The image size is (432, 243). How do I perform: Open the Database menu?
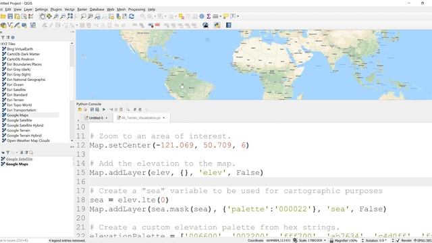(x=97, y=9)
